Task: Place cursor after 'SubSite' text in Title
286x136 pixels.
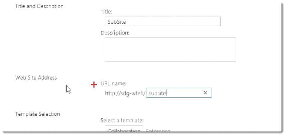Action: pyautogui.click(x=126, y=22)
